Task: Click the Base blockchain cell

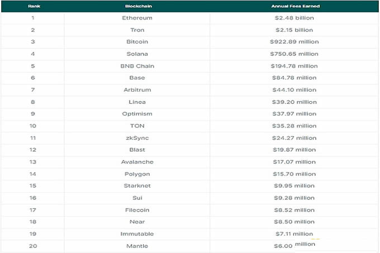Action: [137, 78]
